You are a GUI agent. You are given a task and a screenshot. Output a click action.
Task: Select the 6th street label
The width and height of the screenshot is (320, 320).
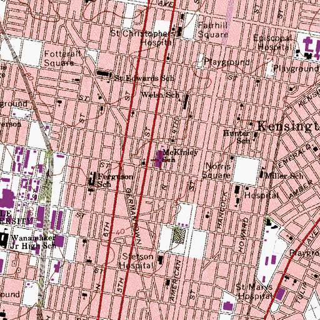point(106,229)
